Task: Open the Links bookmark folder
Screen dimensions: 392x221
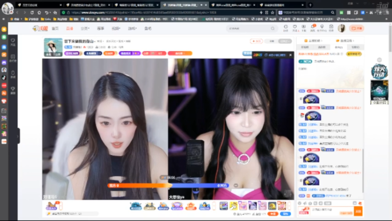Action: 46,19
